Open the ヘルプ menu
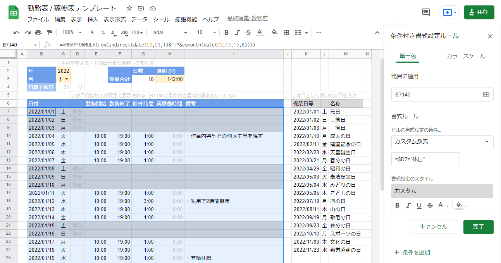501x263 pixels. tap(211, 19)
